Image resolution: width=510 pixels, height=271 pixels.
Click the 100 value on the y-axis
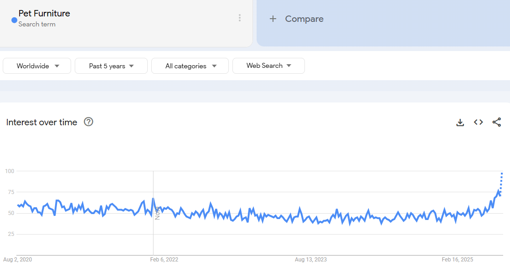coord(10,171)
